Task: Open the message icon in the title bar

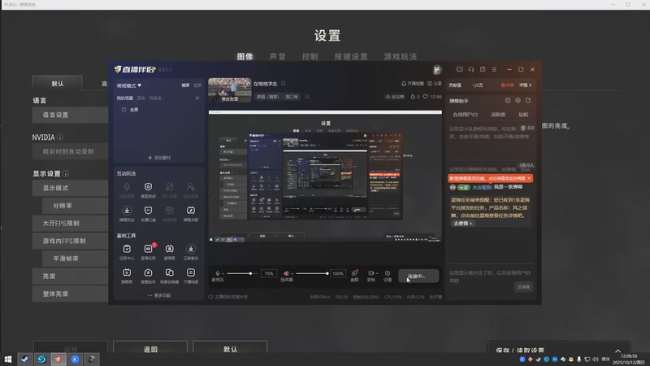Action: pyautogui.click(x=459, y=69)
